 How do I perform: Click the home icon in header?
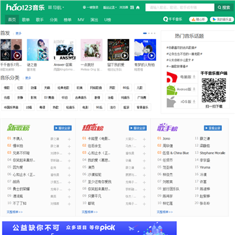click(x=138, y=7)
